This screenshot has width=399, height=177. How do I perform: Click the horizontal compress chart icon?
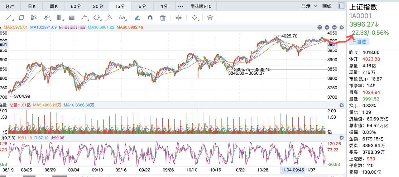coord(179,18)
